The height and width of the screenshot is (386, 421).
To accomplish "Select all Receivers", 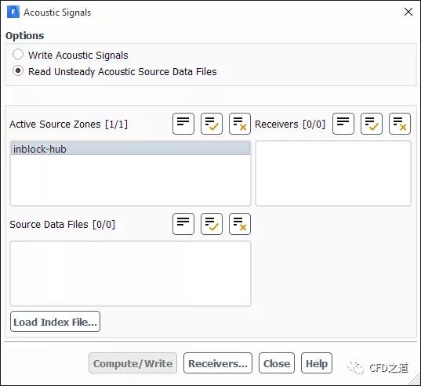I will (372, 124).
